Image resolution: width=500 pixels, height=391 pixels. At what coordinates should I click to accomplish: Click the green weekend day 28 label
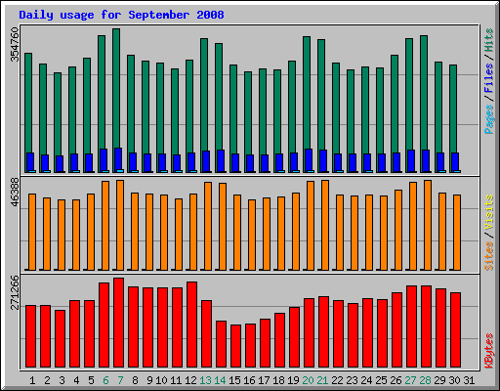point(425,380)
